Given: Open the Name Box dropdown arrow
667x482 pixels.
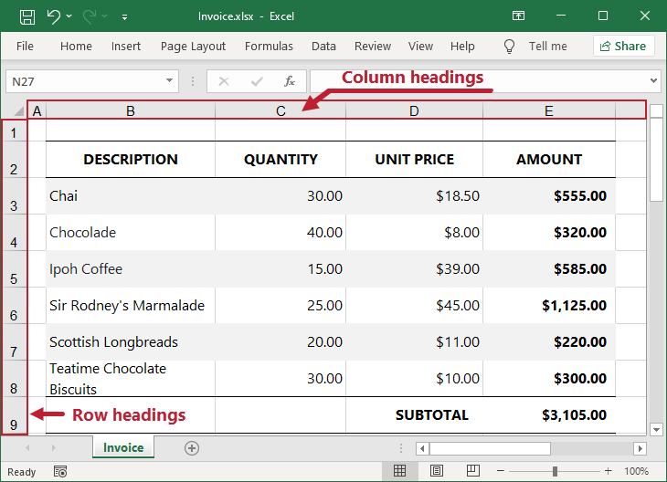Looking at the screenshot, I should (170, 81).
